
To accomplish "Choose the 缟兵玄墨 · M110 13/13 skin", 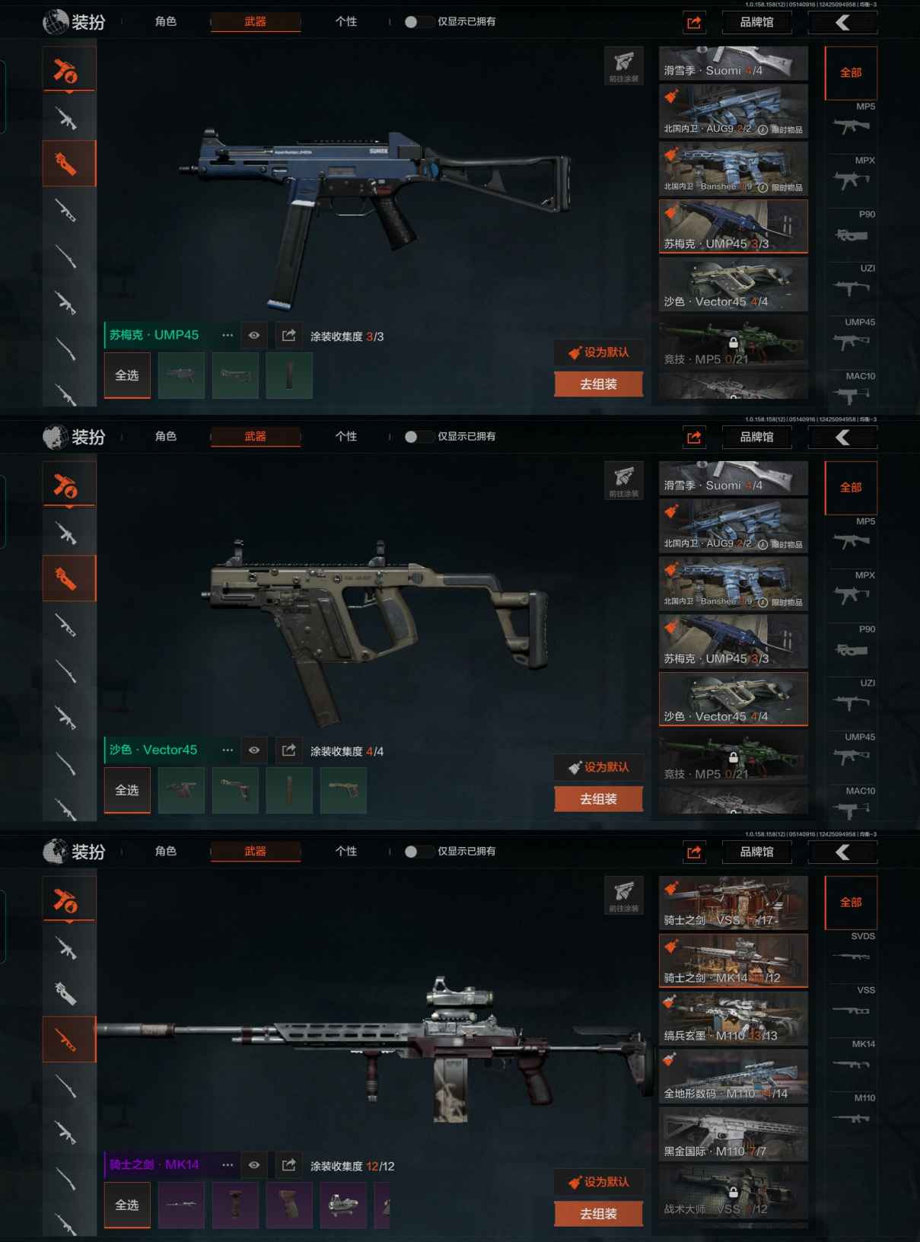I will pyautogui.click(x=734, y=1018).
